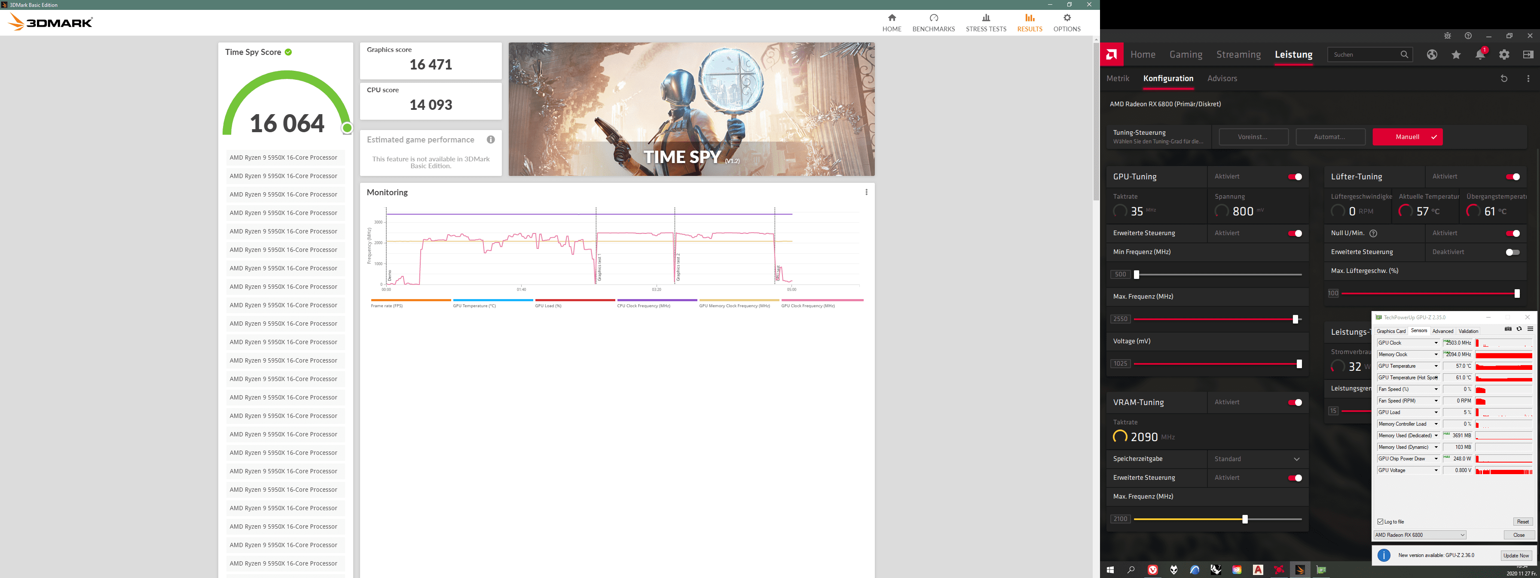Open 3DMark Benchmarks section
The image size is (1540, 578).
933,23
